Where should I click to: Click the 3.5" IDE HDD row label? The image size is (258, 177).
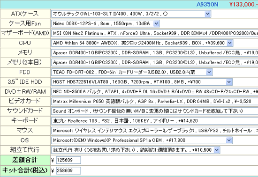point(25,82)
